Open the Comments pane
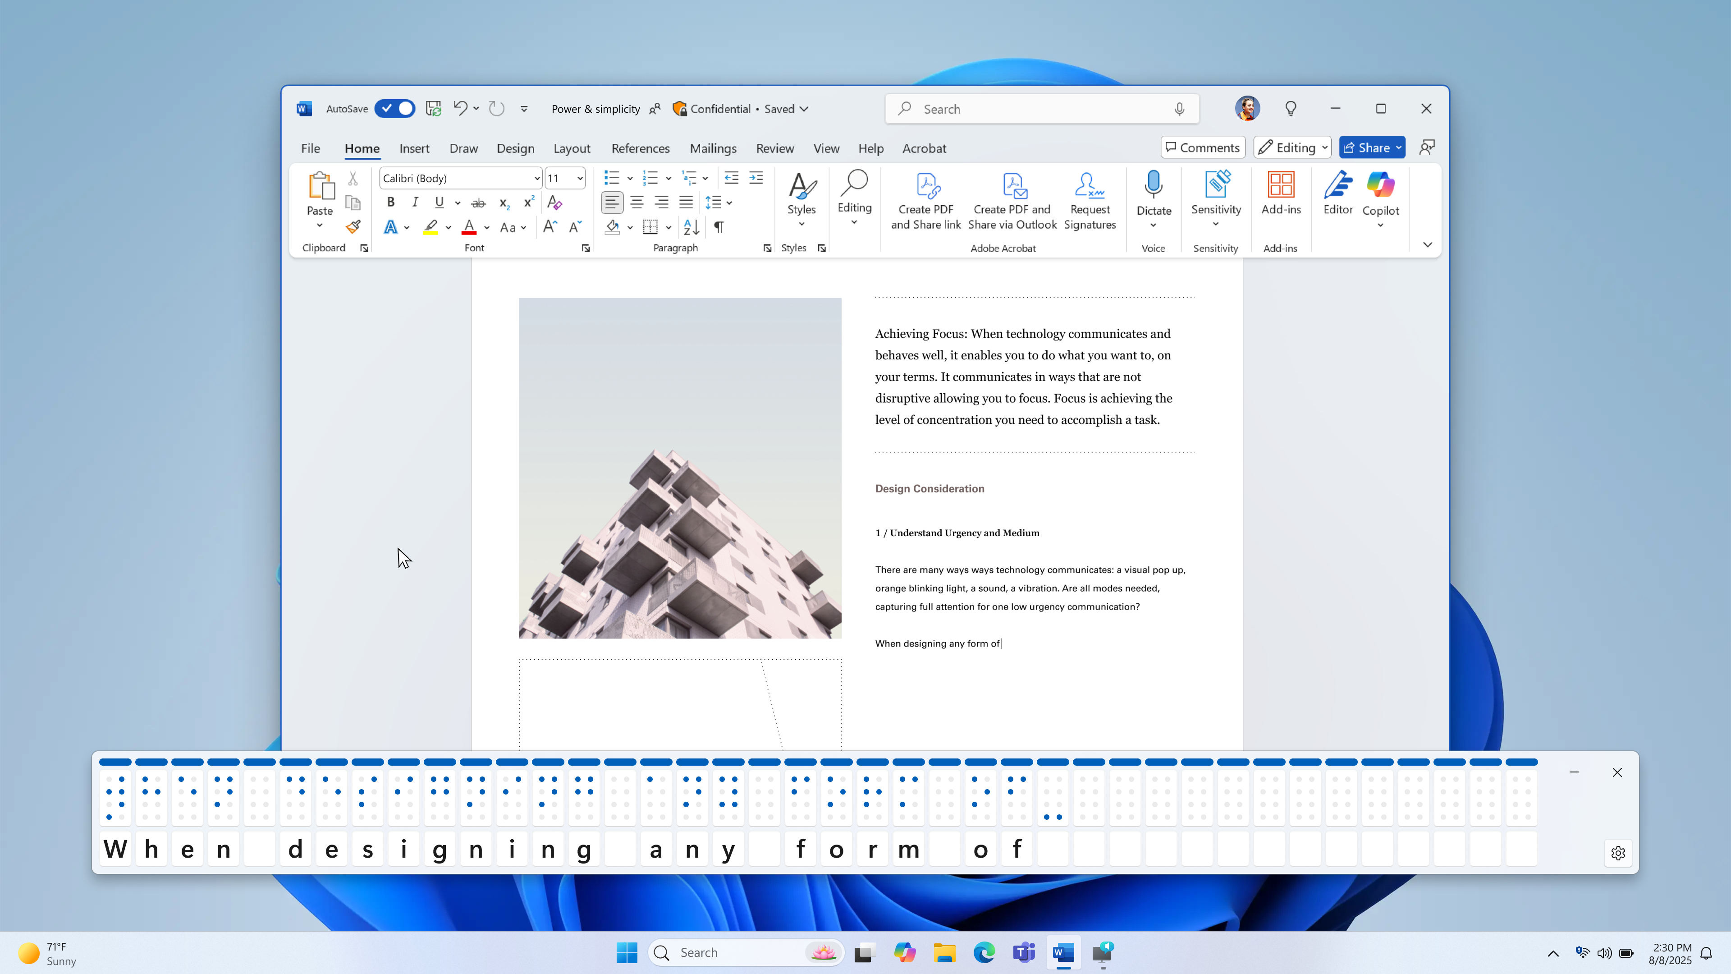This screenshot has width=1731, height=974. [x=1202, y=147]
